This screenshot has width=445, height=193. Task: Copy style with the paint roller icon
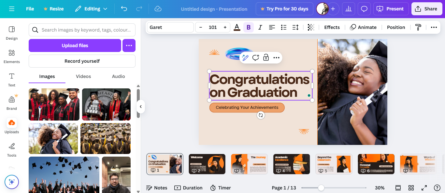tap(418, 27)
